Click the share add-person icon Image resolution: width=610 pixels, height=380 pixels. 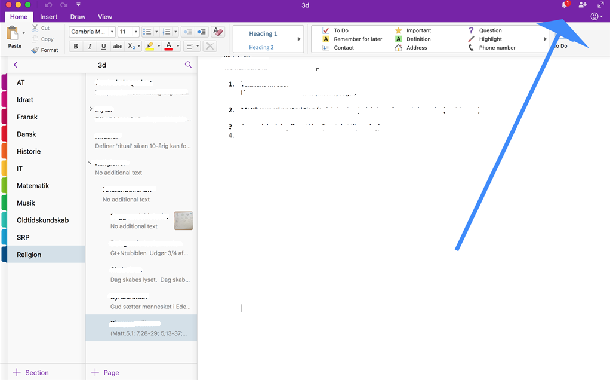click(583, 5)
